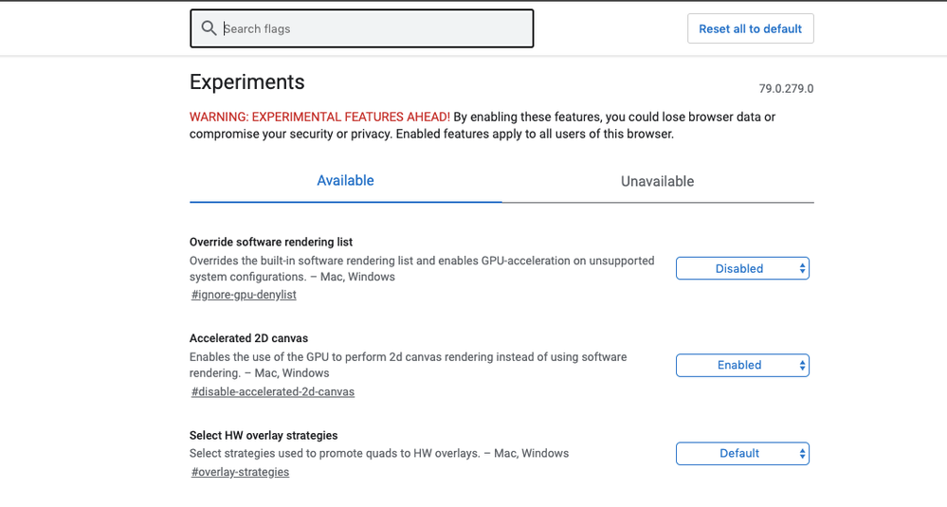Click the Enabled dropdown arrow icon
The width and height of the screenshot is (947, 507).
[802, 365]
